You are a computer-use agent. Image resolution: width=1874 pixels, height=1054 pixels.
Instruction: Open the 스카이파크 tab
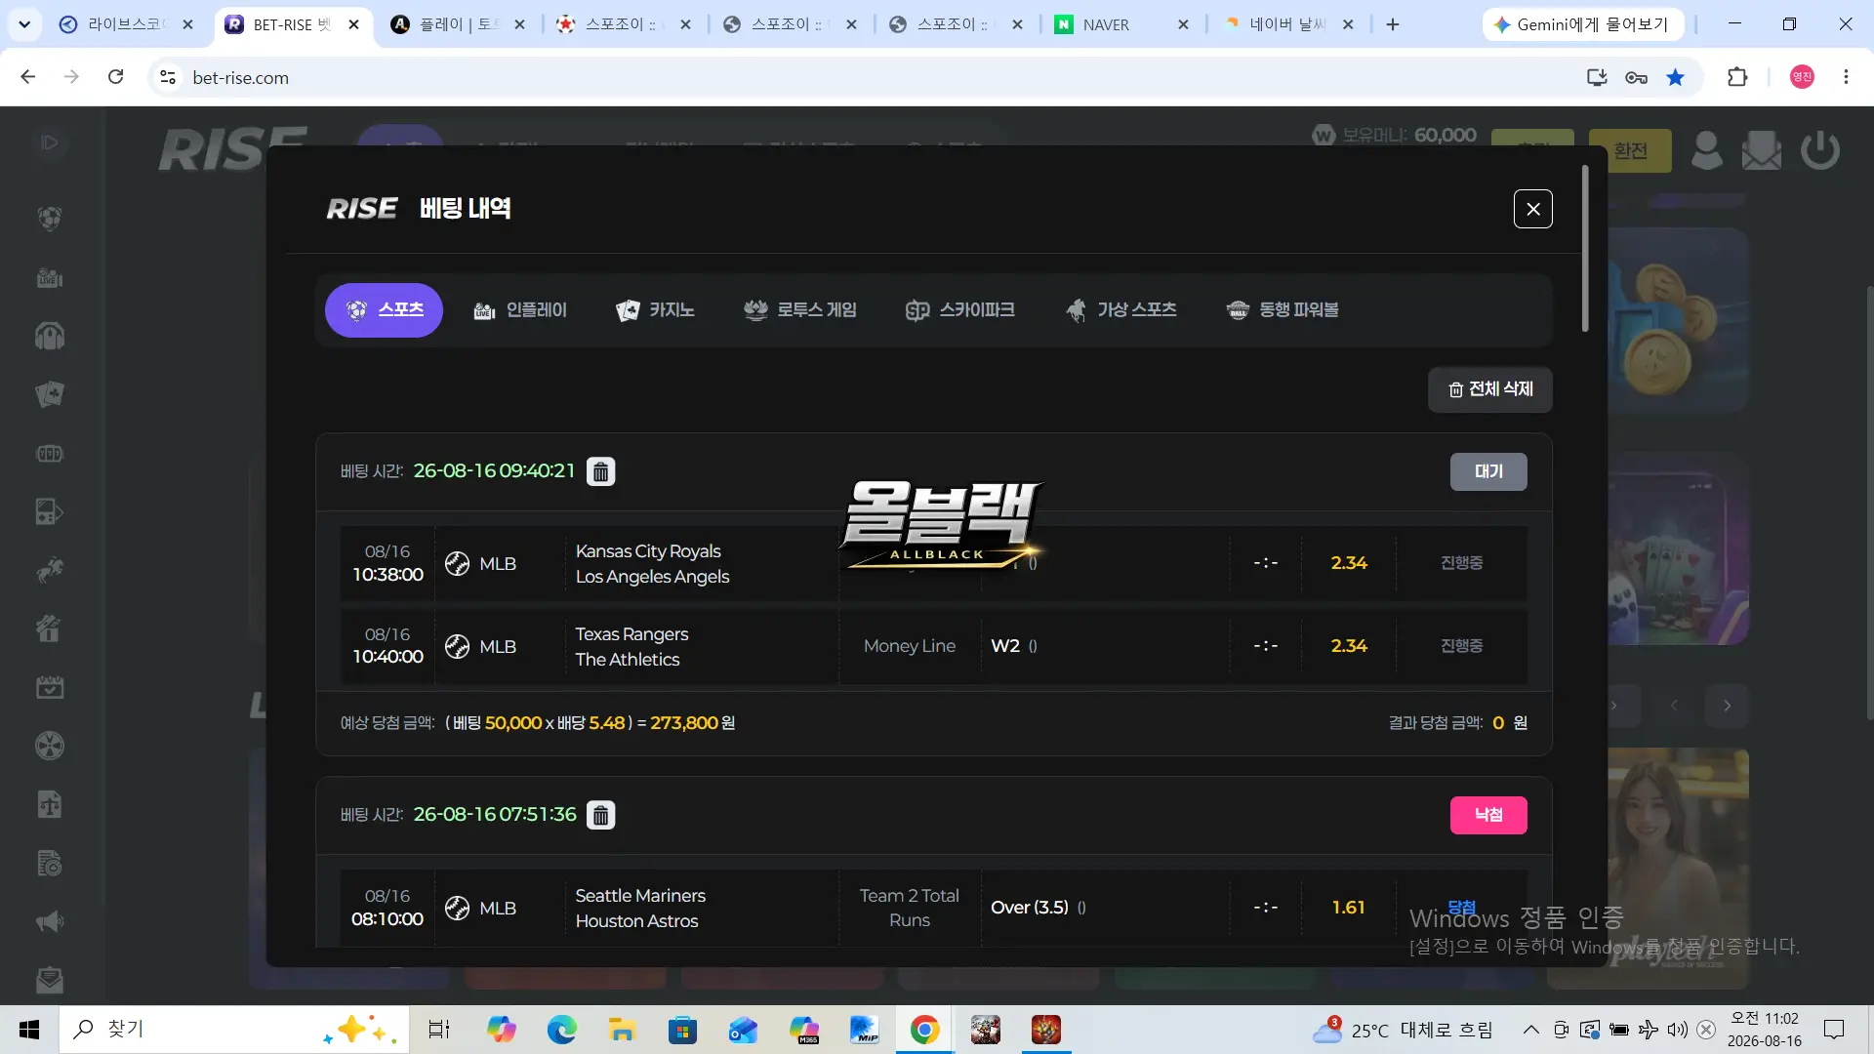tap(959, 310)
